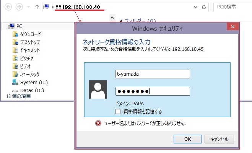
Task: Open the デスクトップ folder in sidebar
Action: click(x=30, y=42)
